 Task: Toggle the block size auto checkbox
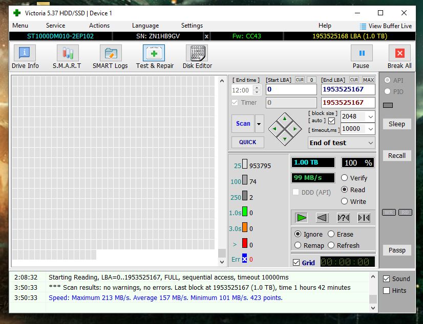[x=331, y=121]
